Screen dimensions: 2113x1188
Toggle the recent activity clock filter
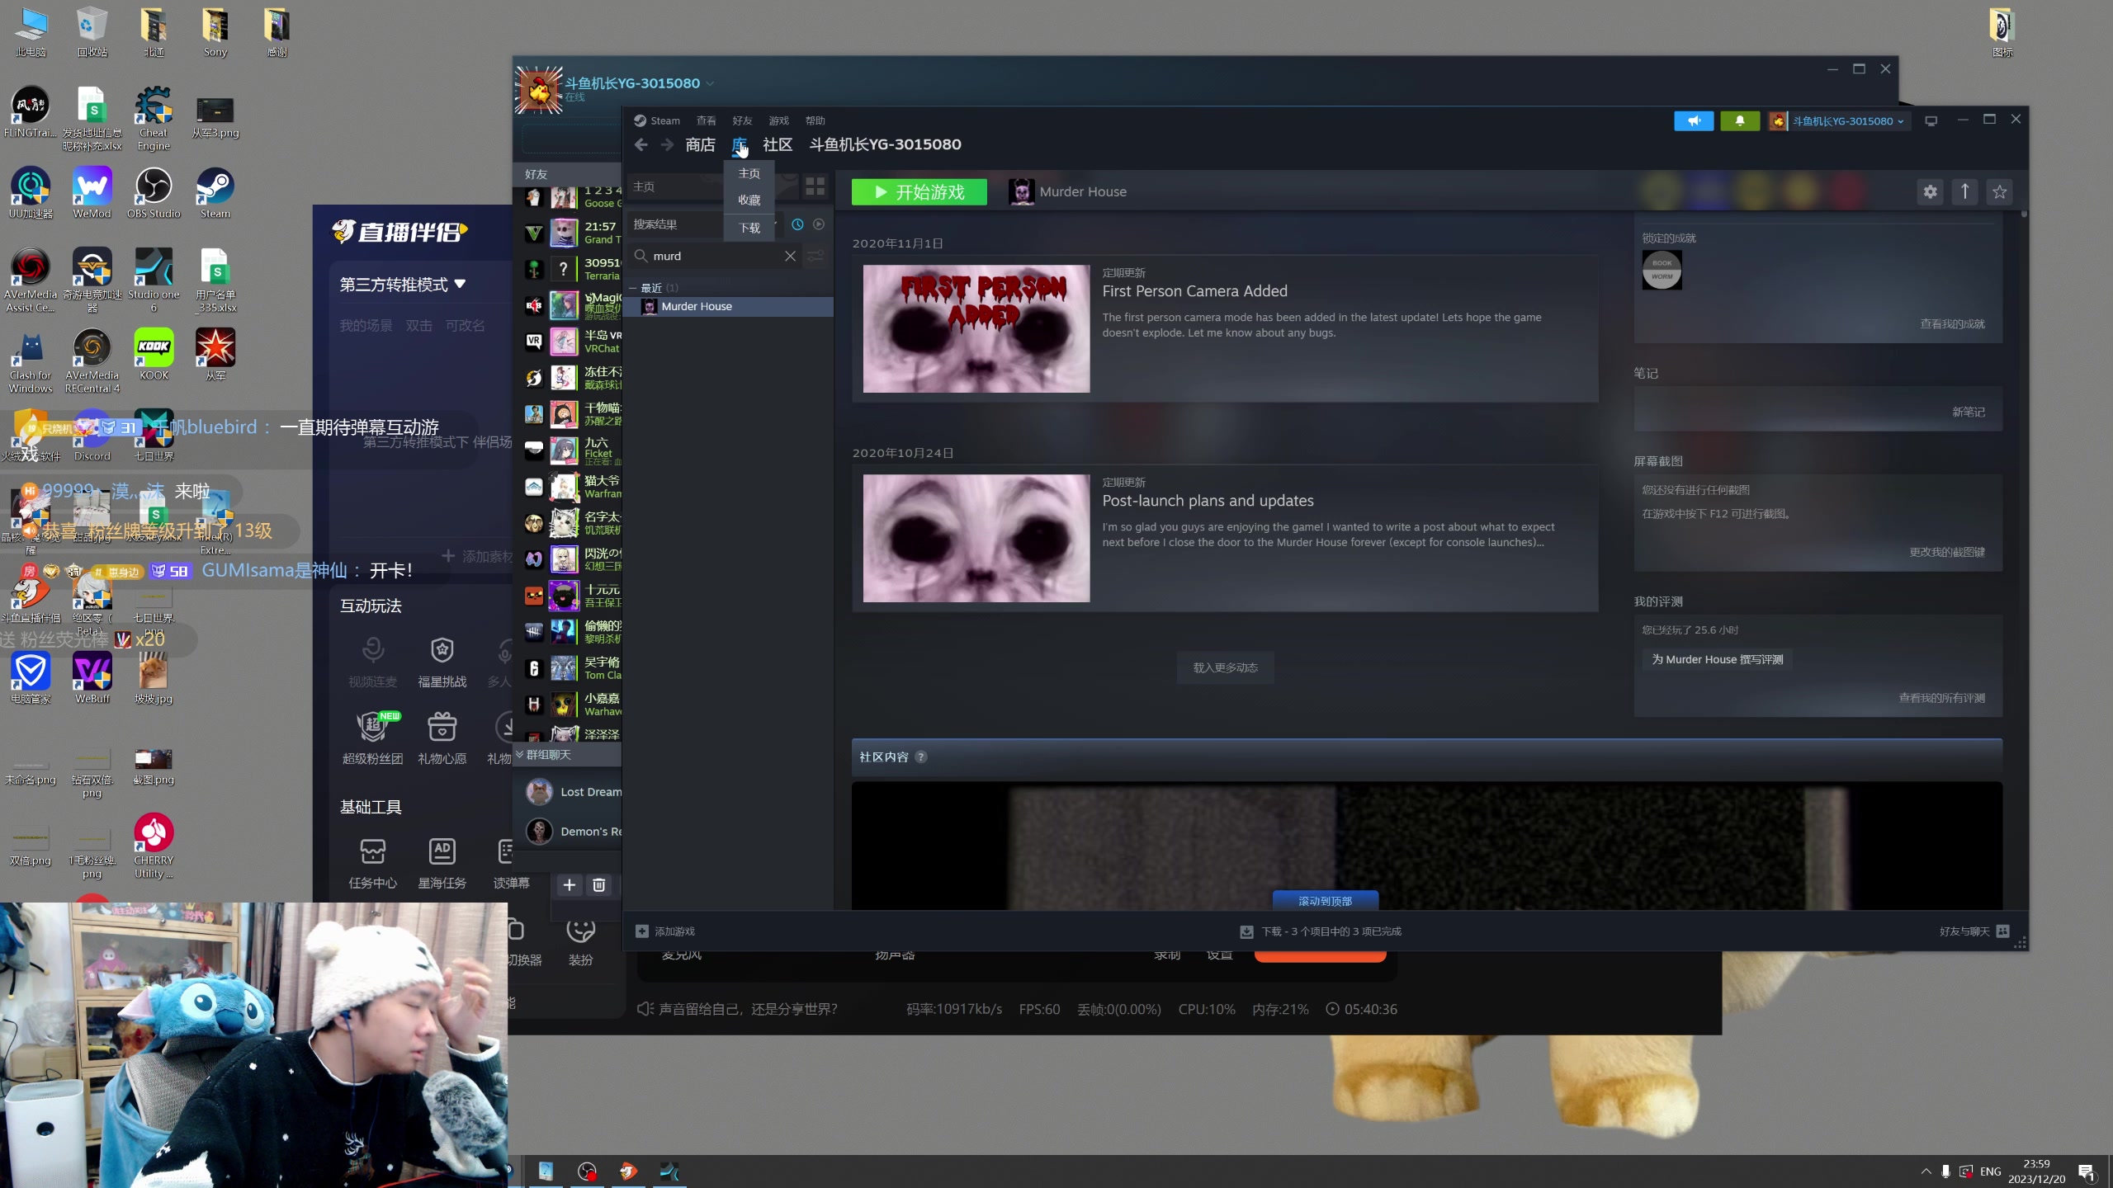tap(797, 224)
